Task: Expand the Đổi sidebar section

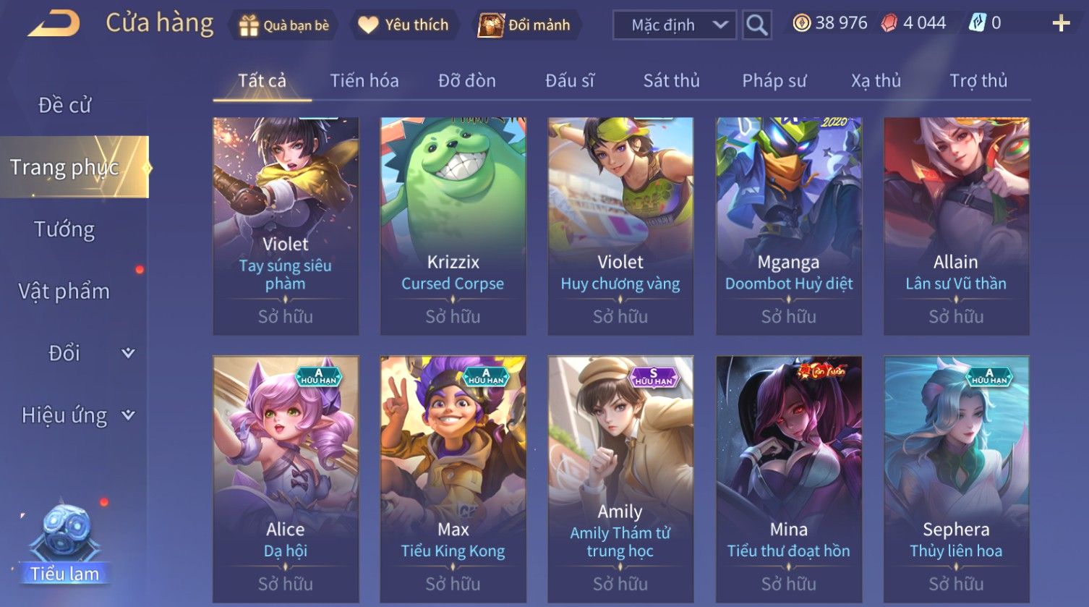Action: pyautogui.click(x=128, y=353)
